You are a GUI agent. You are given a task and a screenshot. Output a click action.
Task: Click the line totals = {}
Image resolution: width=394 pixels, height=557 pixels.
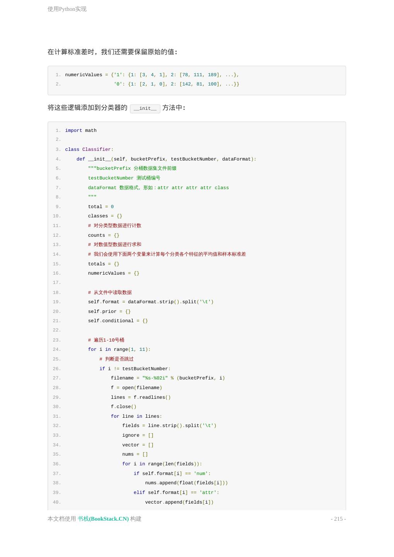pyautogui.click(x=104, y=264)
